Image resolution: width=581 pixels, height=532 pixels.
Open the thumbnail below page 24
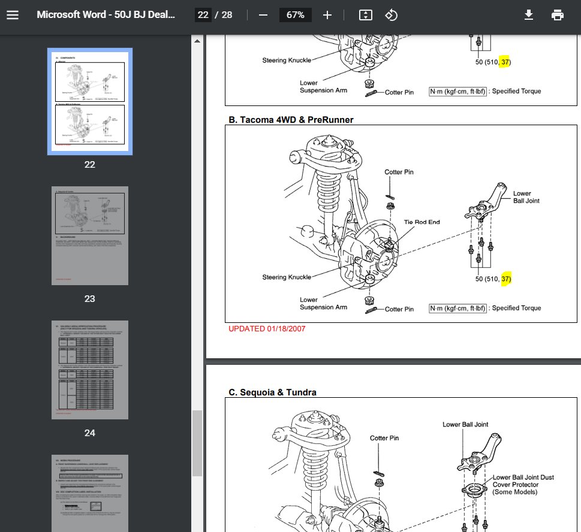(x=90, y=493)
